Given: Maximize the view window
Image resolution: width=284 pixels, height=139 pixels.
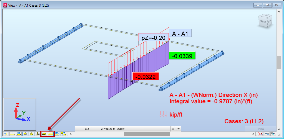Looking at the screenshot, I should tap(267, 5).
